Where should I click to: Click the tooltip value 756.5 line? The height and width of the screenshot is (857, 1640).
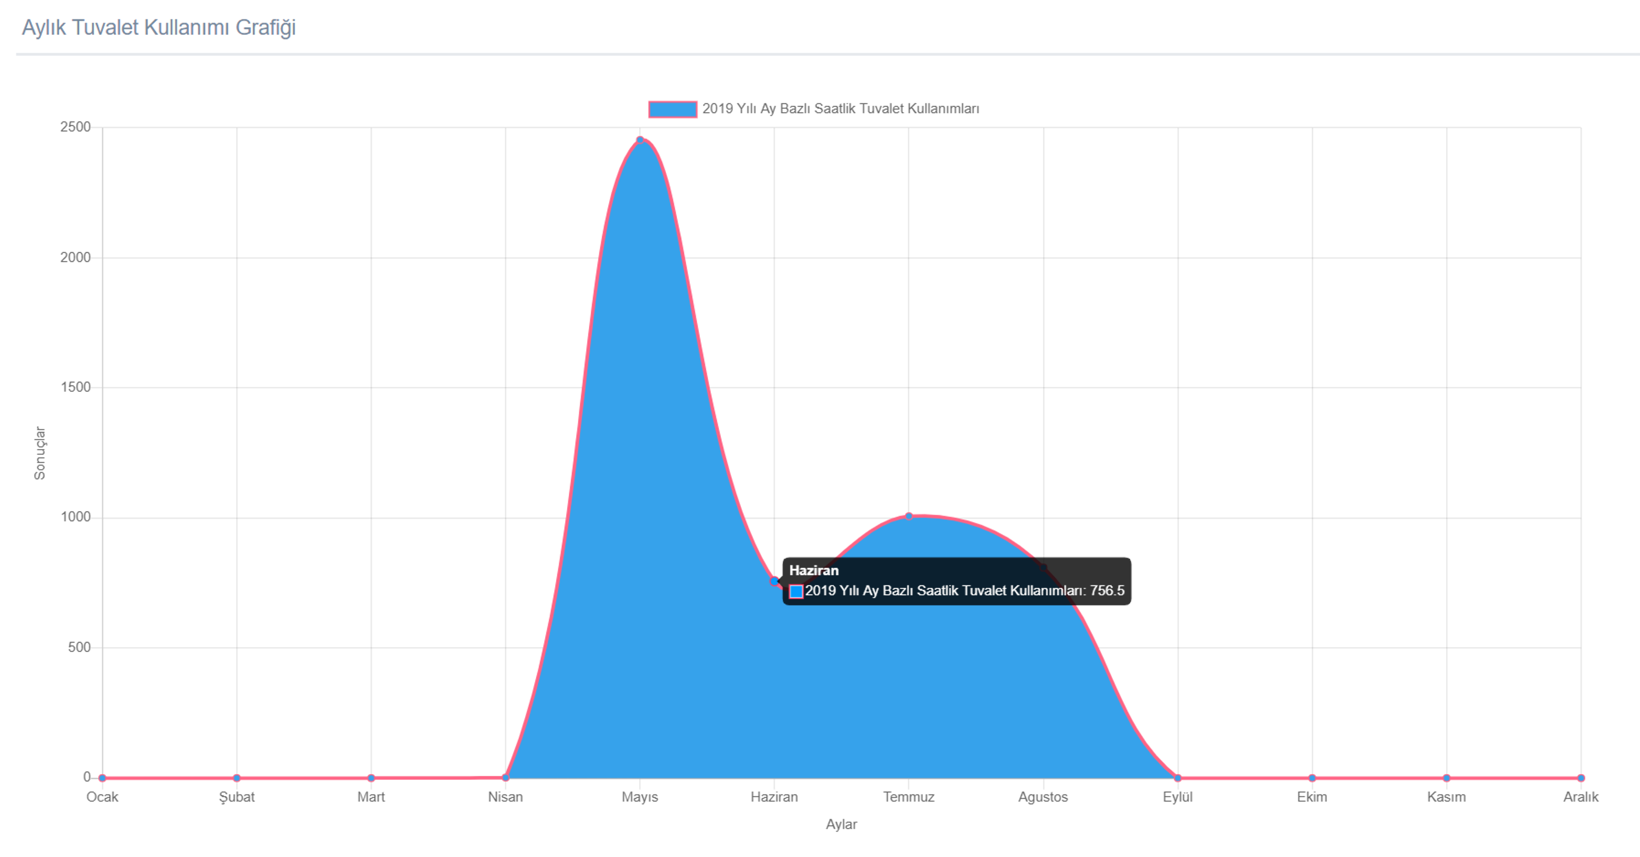(964, 590)
